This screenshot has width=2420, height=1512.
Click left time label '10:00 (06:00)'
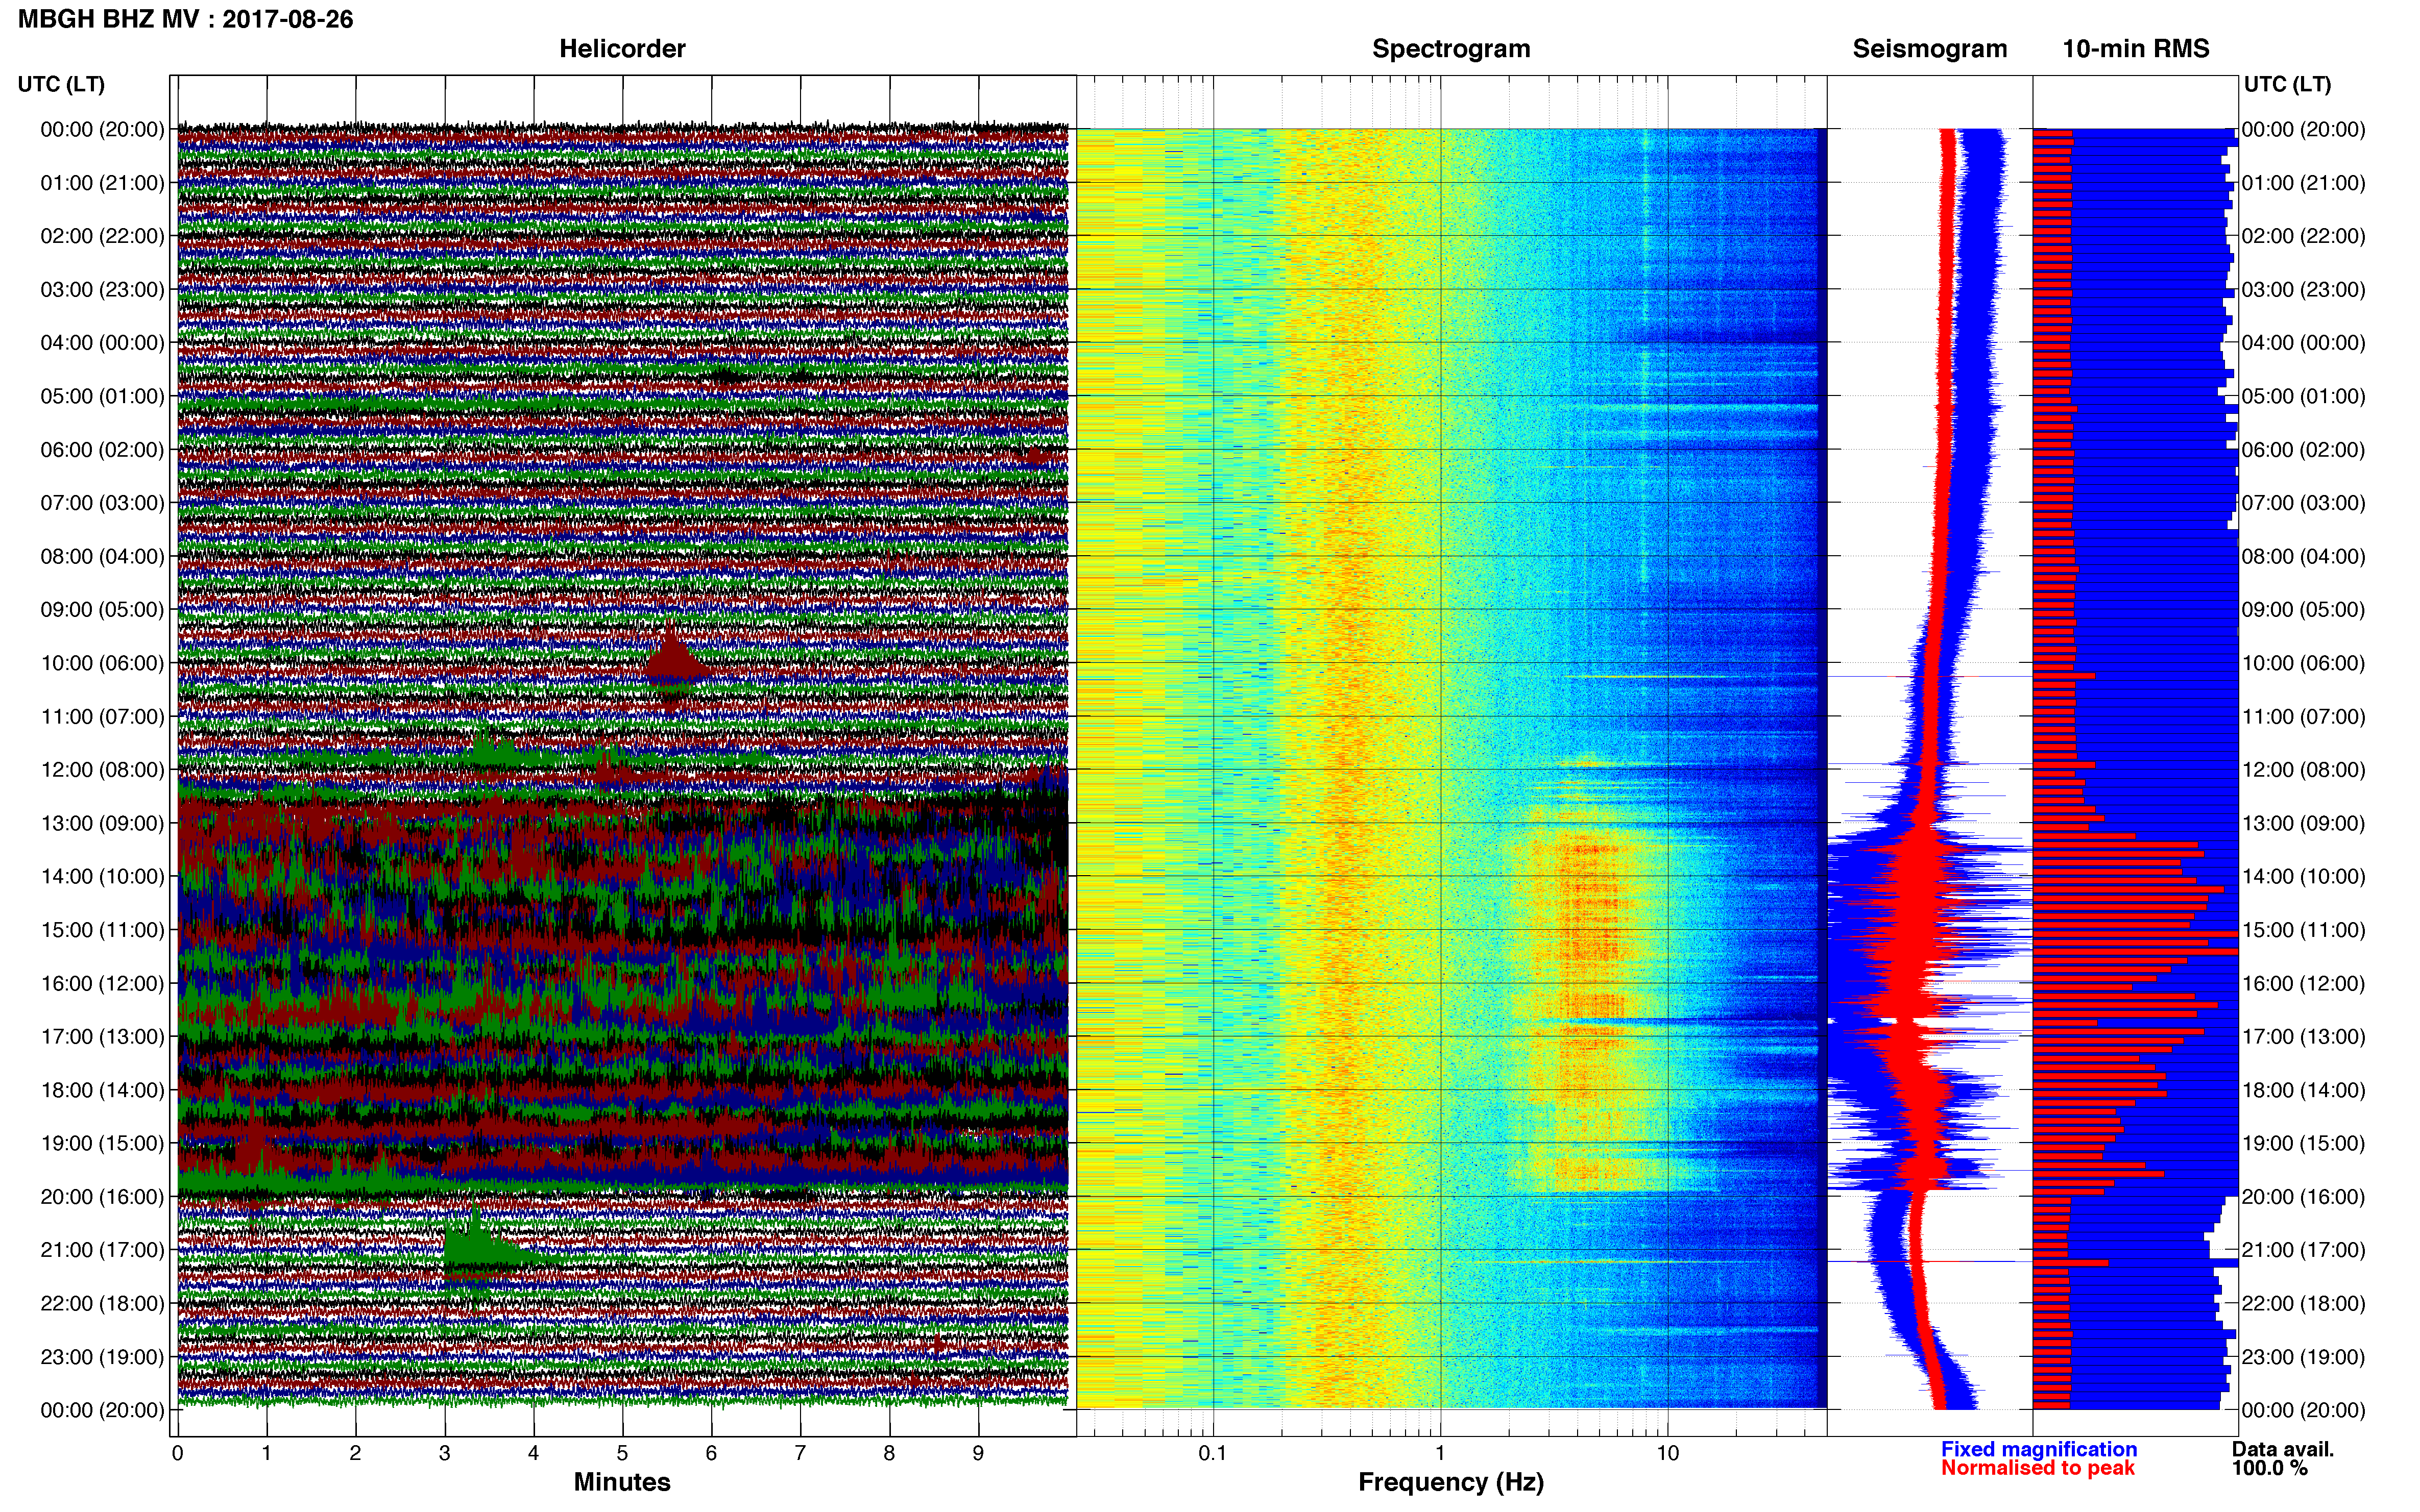(x=102, y=663)
